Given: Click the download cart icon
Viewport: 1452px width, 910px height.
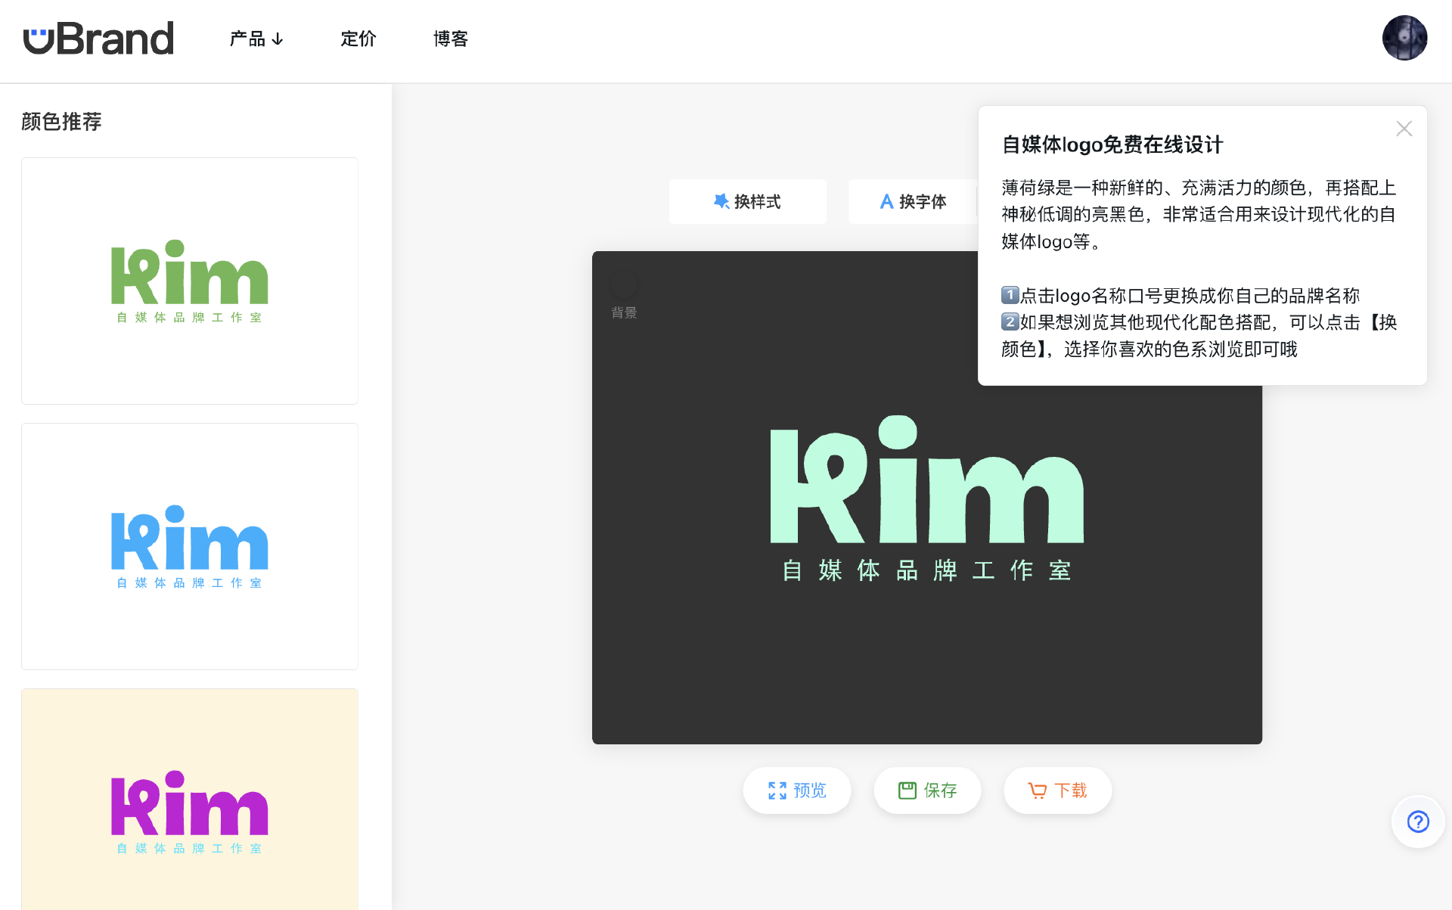Looking at the screenshot, I should coord(1036,790).
